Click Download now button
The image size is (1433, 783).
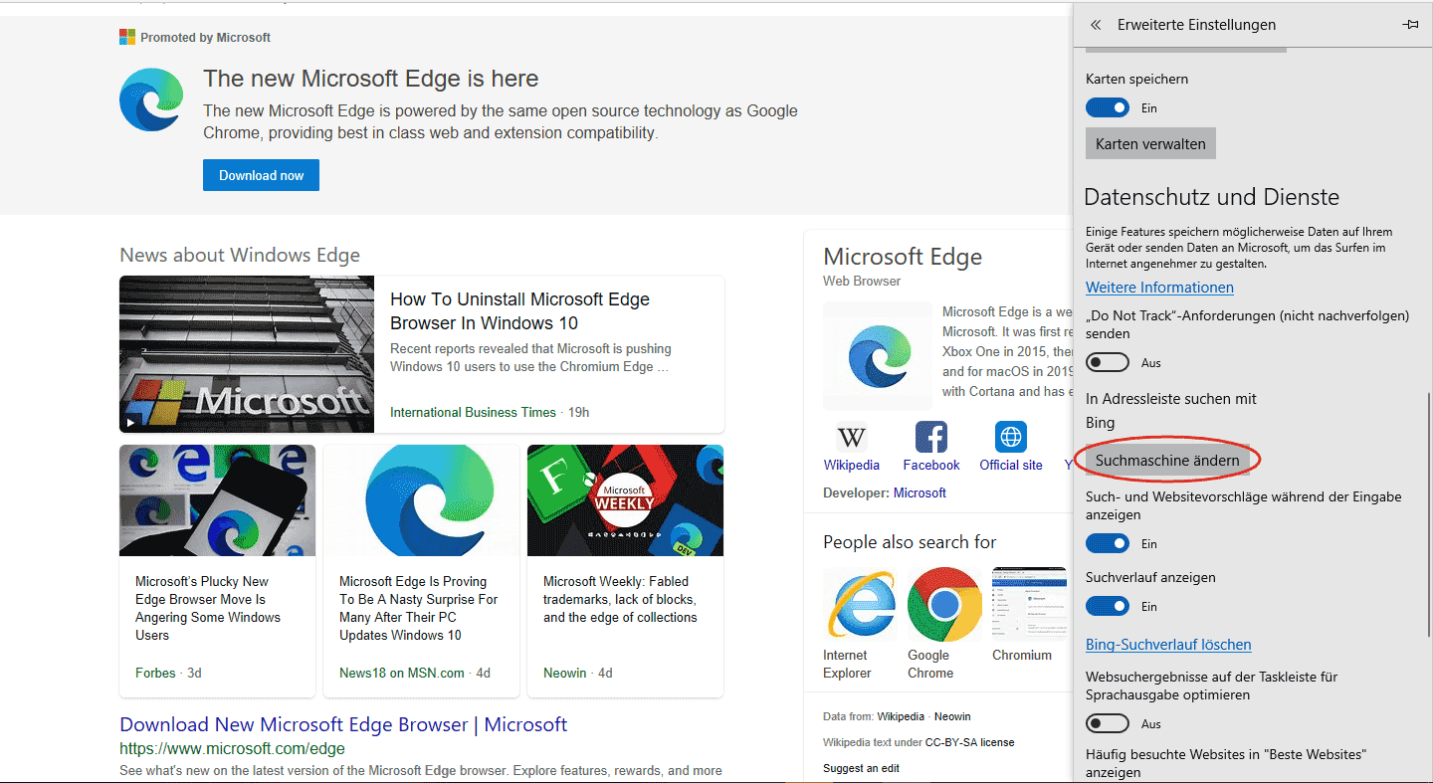point(262,175)
